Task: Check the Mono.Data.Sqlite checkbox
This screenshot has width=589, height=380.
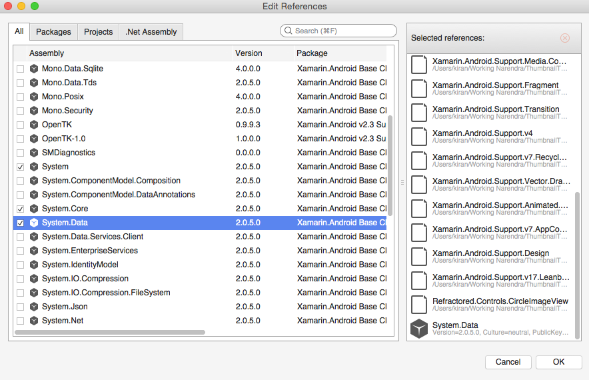Action: [20, 69]
